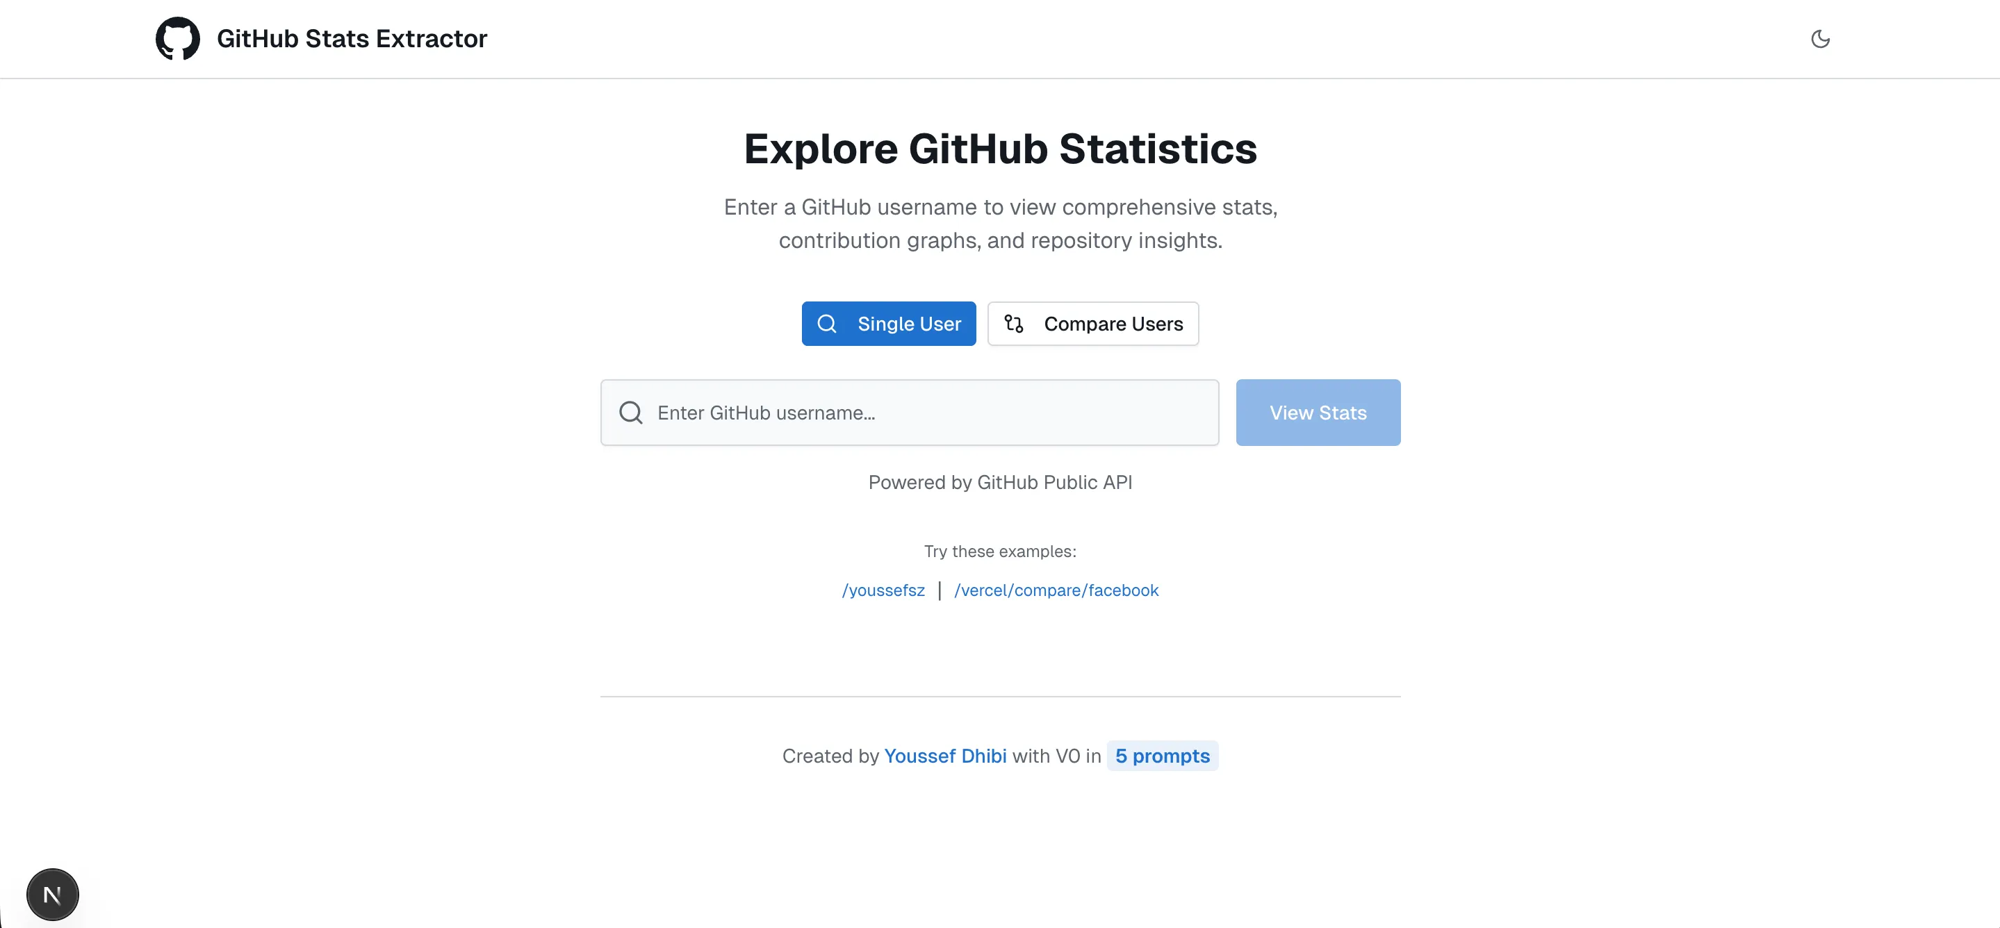Screen dimensions: 2000x928
Task: Click the View Stats button
Action: (1318, 412)
